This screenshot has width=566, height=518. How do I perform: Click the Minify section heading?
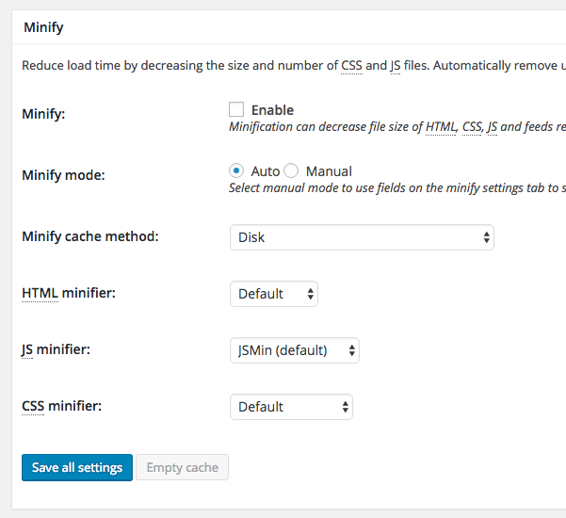tap(42, 27)
